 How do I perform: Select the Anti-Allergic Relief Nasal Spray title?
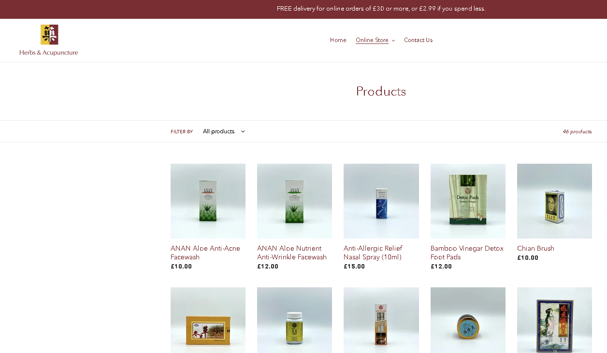pyautogui.click(x=373, y=253)
